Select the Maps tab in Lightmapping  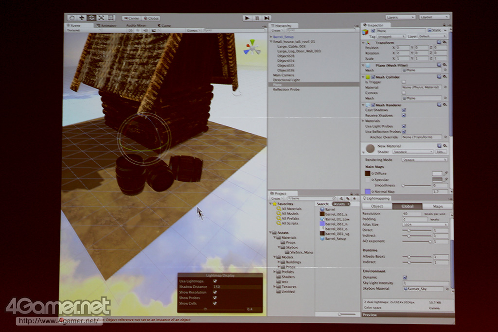437,206
